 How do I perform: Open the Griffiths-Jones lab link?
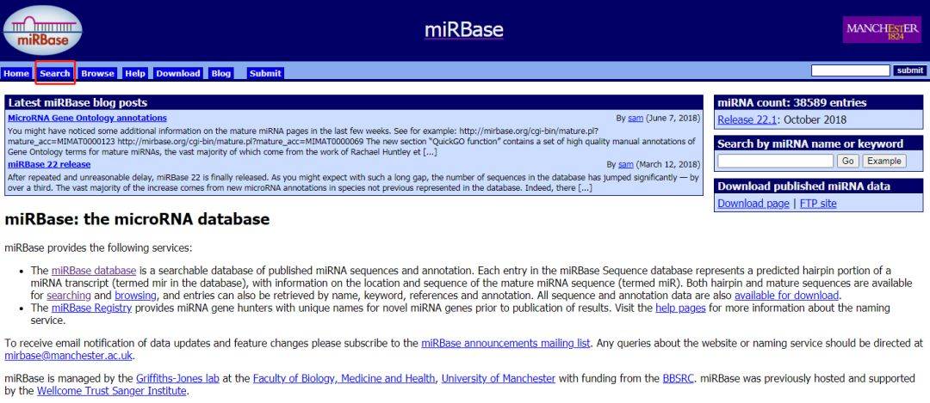pyautogui.click(x=177, y=377)
